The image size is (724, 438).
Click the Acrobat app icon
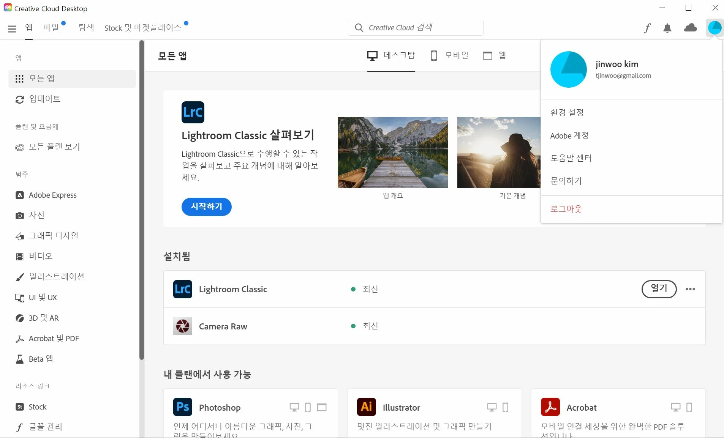click(x=550, y=407)
